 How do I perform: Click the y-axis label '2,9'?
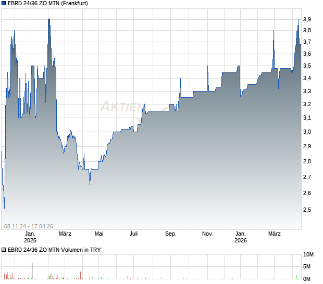(307, 146)
